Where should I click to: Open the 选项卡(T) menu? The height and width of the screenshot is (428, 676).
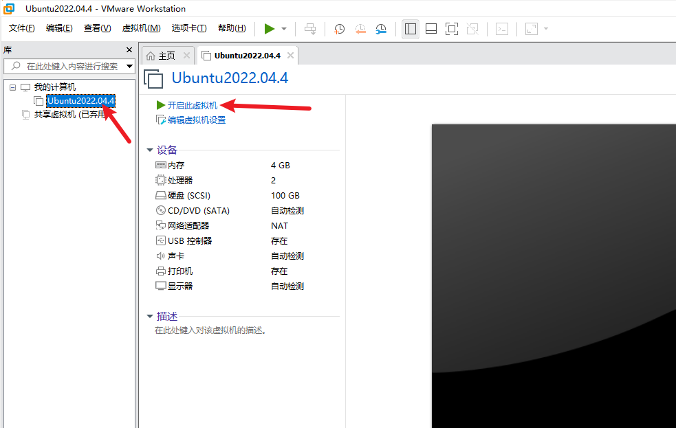[189, 28]
